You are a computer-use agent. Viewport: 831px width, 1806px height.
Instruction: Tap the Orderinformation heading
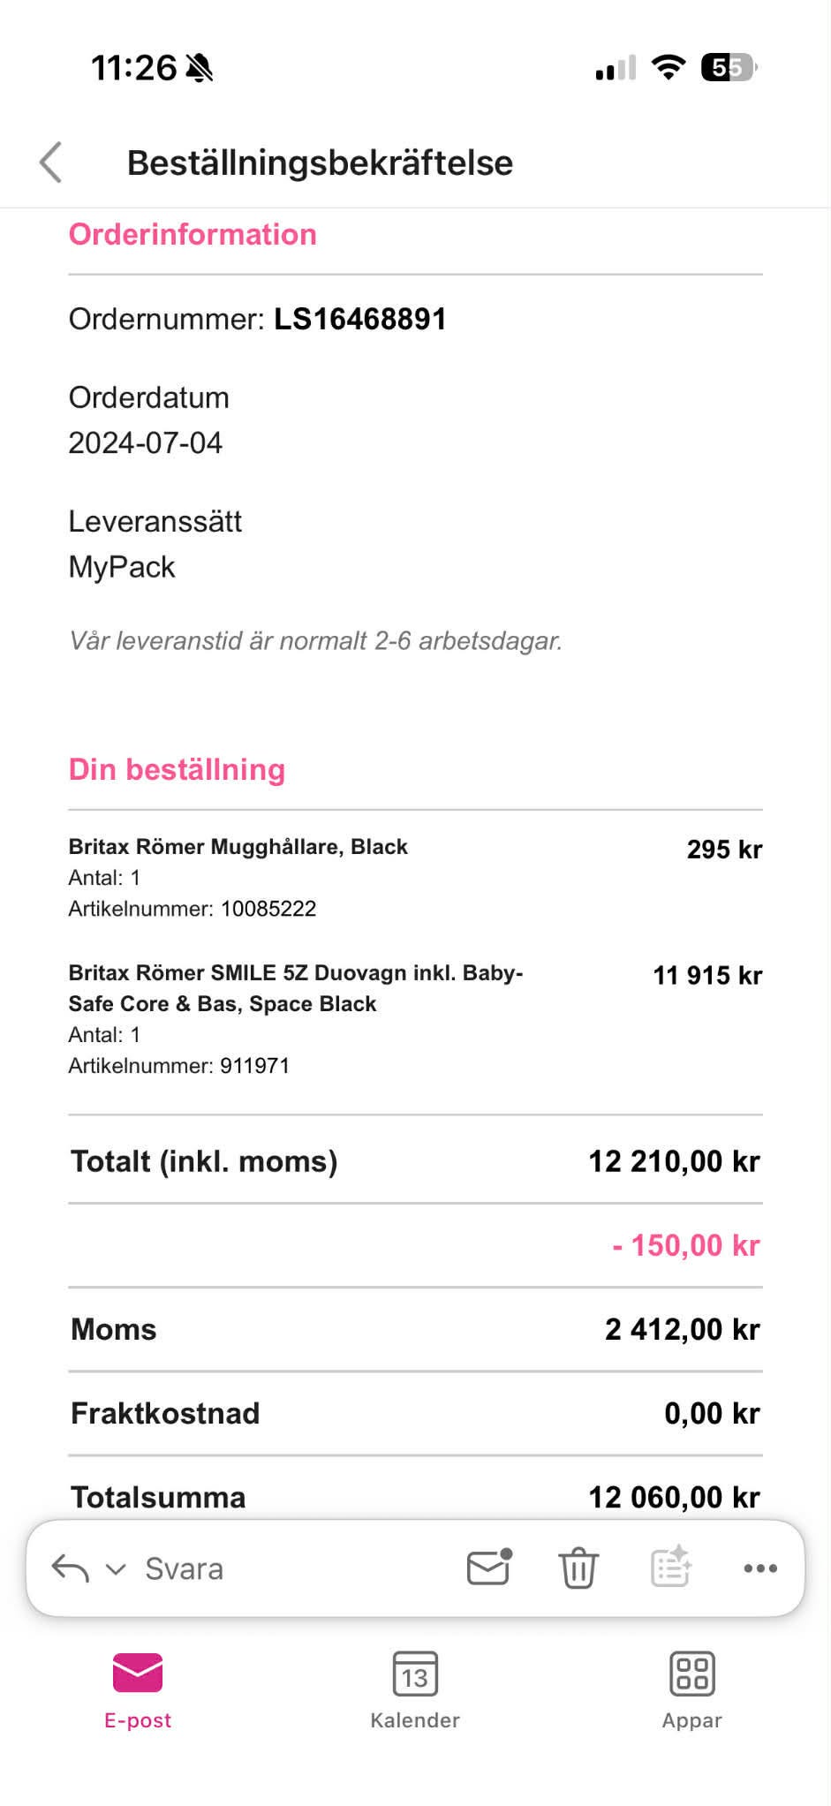(193, 235)
